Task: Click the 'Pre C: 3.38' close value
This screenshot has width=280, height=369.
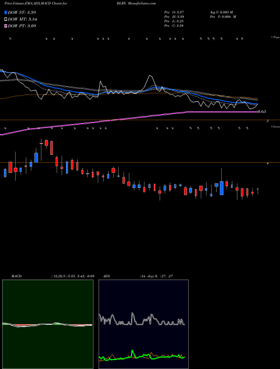Action: 174,26
